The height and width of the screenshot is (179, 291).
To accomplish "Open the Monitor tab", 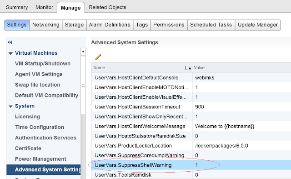I will [x=45, y=7].
